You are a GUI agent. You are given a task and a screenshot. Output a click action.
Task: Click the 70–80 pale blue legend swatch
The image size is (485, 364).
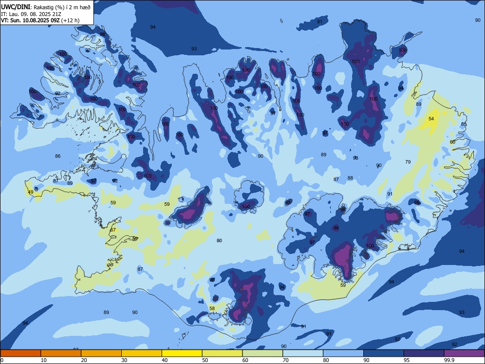303,353
